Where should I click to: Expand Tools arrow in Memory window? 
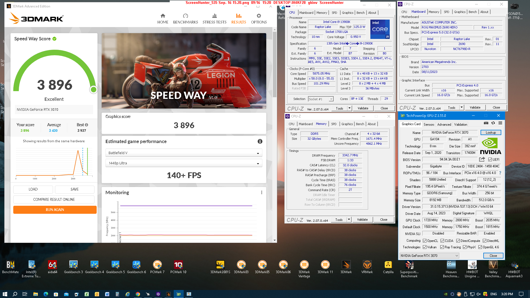click(x=349, y=220)
